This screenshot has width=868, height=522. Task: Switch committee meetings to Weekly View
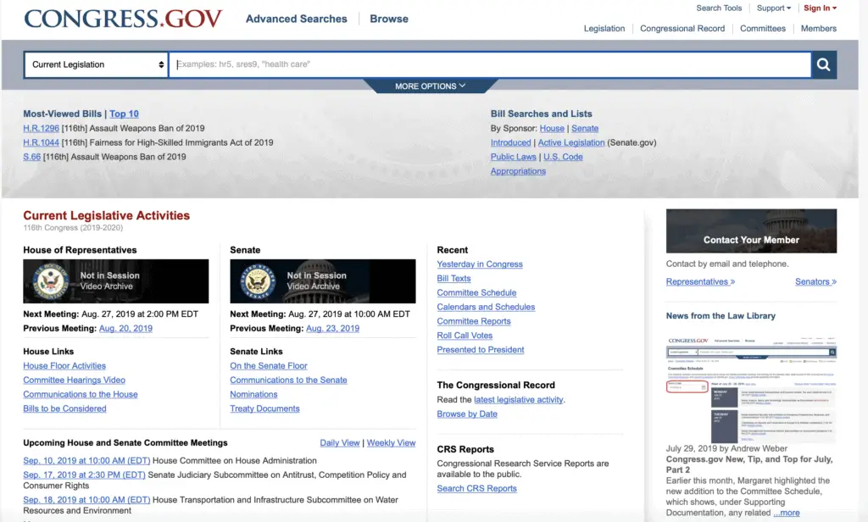(391, 444)
